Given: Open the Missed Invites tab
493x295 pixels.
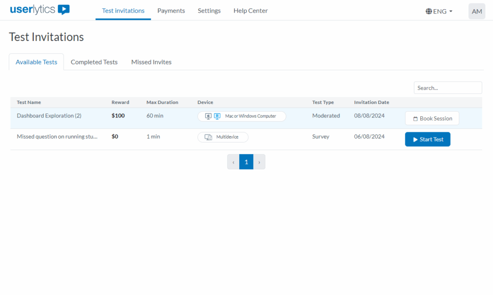Looking at the screenshot, I should coord(151,62).
